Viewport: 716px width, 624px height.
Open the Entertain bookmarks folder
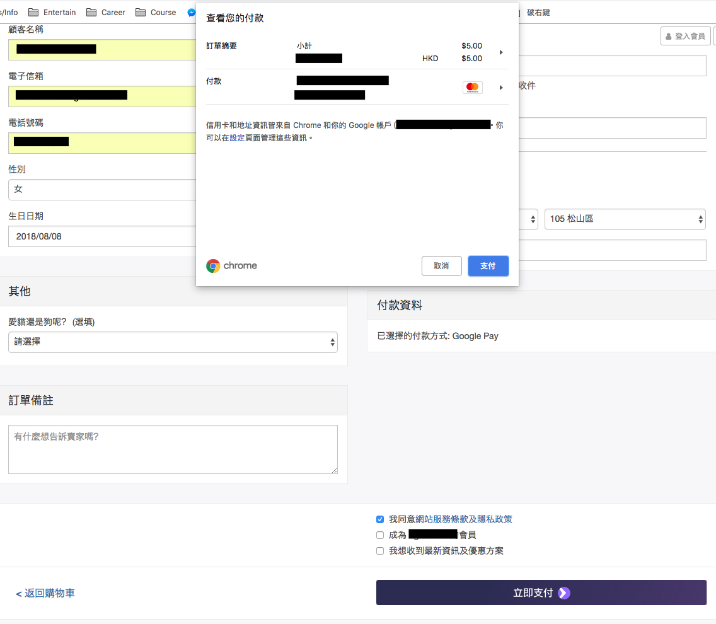click(x=52, y=13)
